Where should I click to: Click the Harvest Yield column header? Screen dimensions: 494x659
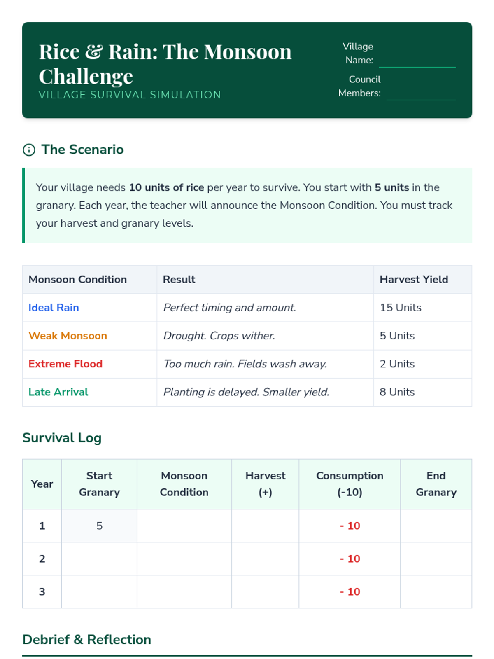(414, 280)
